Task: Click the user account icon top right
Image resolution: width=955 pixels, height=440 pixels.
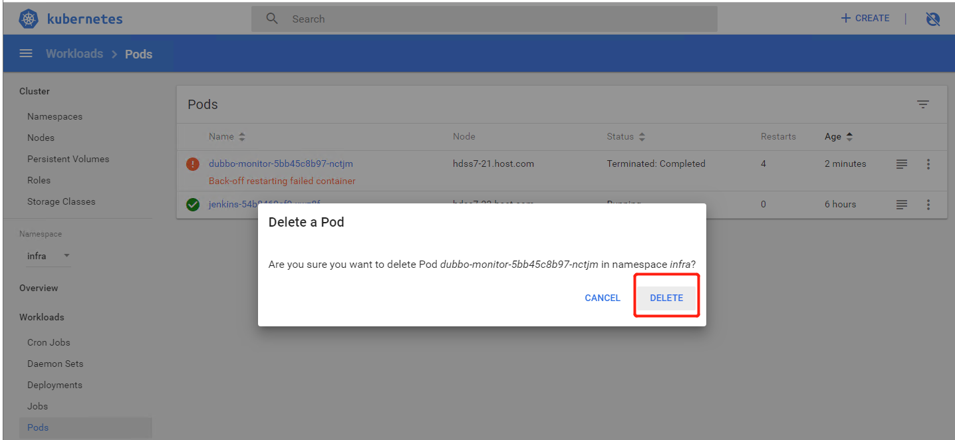Action: tap(932, 19)
